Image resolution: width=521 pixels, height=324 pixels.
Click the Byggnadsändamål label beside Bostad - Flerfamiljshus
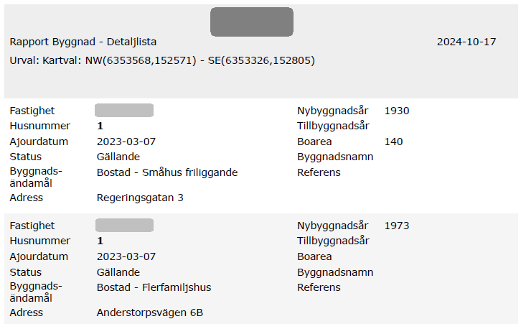(36, 292)
